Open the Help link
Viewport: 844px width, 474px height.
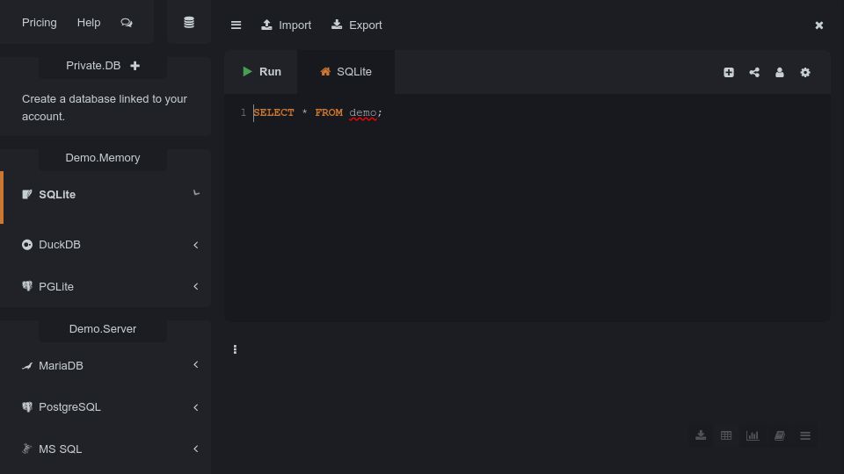89,23
